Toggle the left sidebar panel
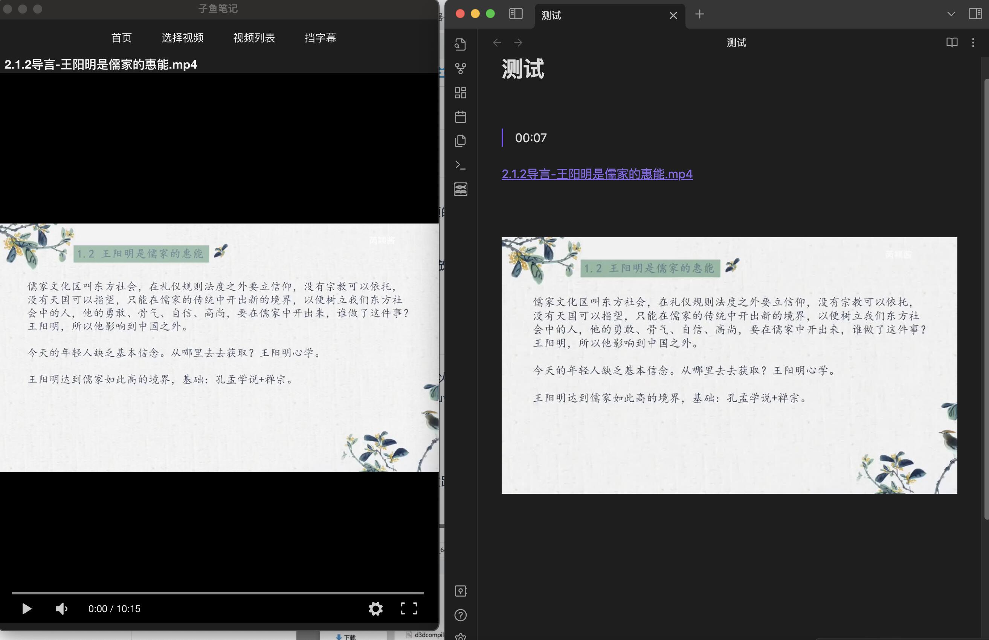 click(515, 14)
